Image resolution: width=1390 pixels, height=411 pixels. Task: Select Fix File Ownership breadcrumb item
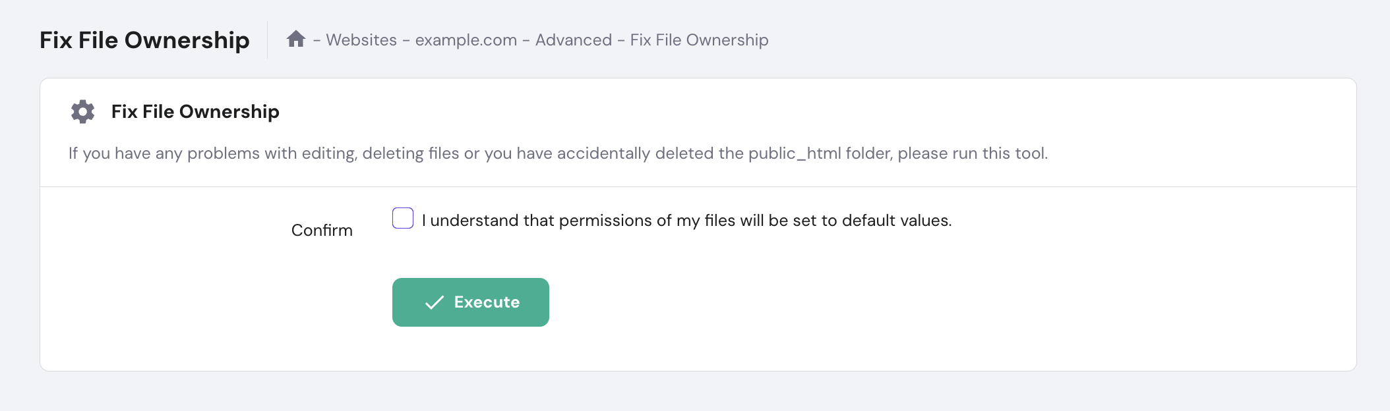pyautogui.click(x=699, y=40)
